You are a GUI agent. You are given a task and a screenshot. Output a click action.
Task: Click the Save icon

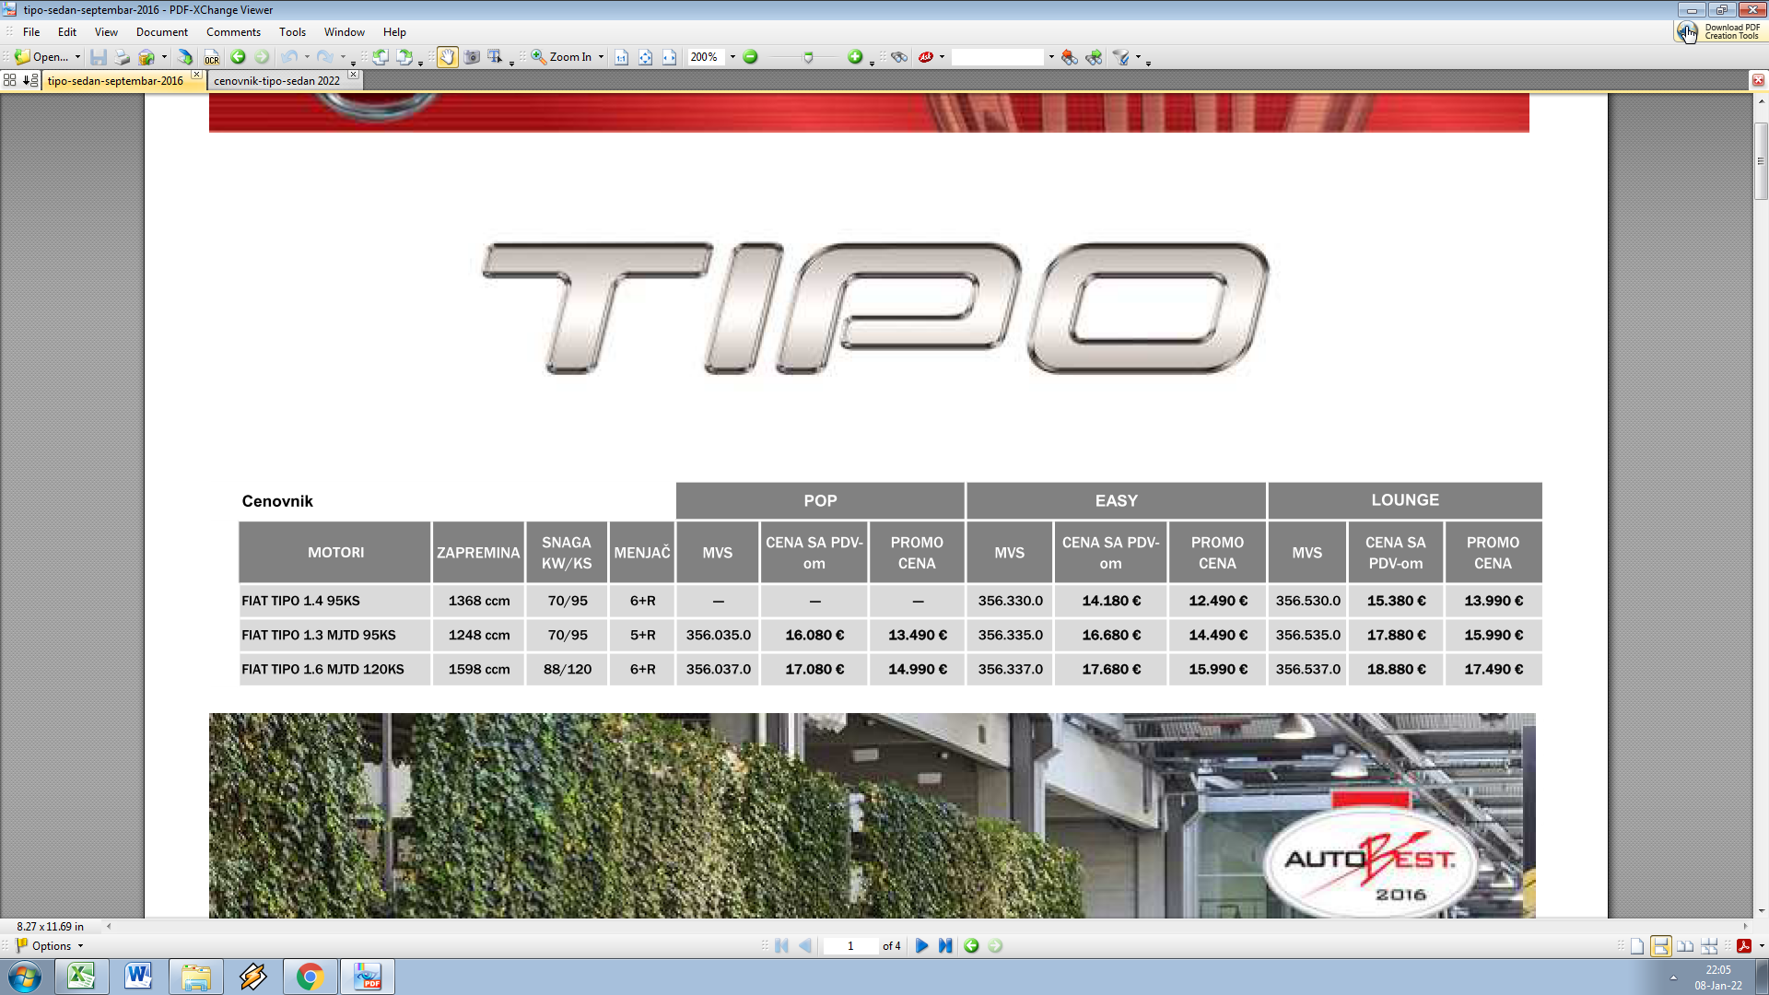[99, 57]
